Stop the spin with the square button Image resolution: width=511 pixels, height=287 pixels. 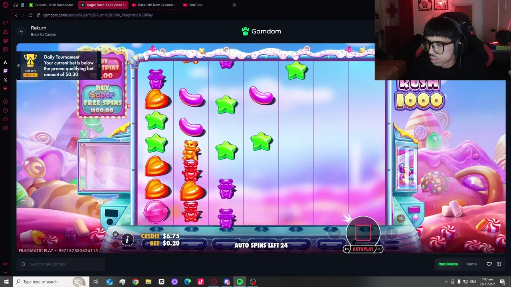click(x=363, y=233)
